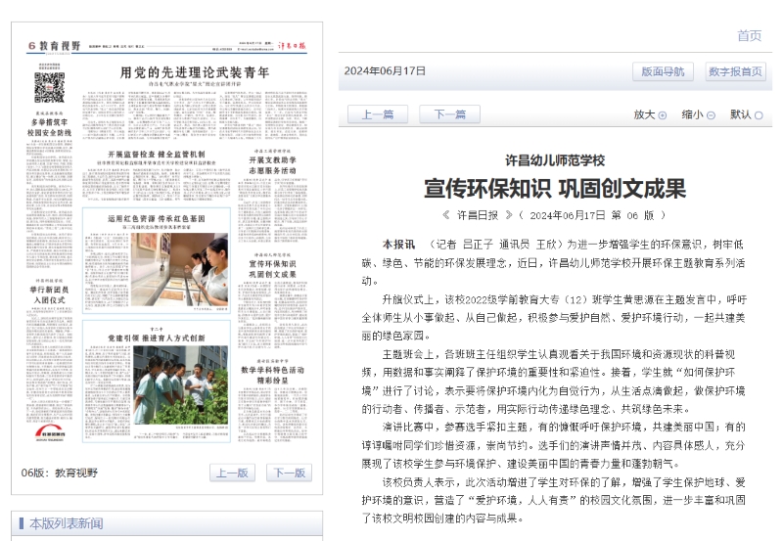Go to next article 下一篇
Viewport: 783px width, 541px height.
tap(449, 114)
